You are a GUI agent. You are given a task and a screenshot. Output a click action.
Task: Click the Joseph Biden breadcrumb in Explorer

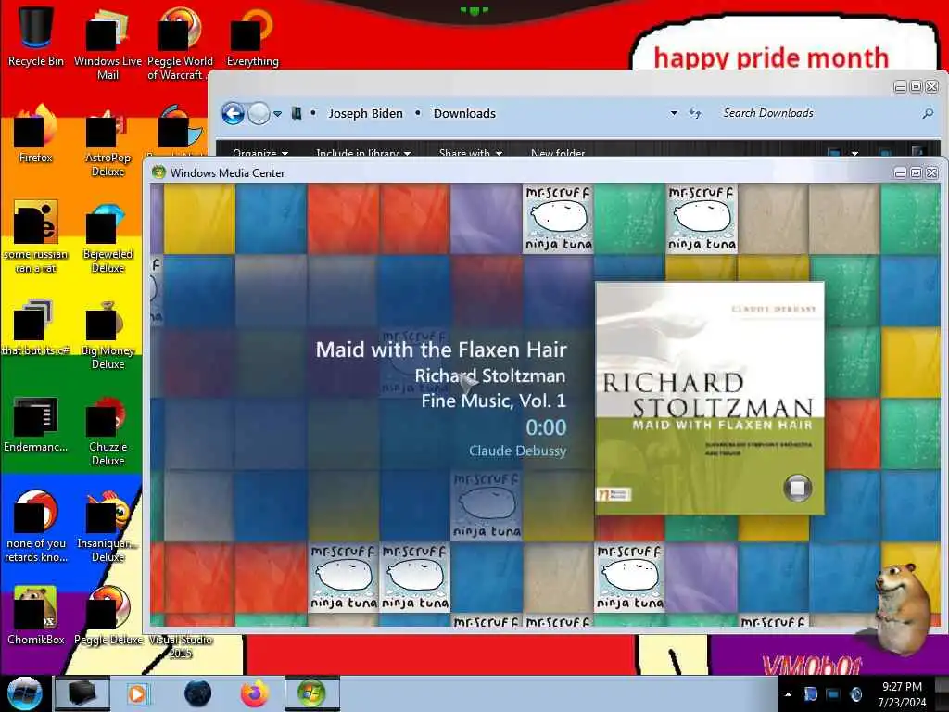click(x=365, y=113)
